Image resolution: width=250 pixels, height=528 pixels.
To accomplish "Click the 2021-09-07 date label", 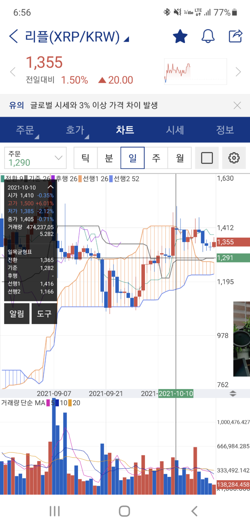I will pyautogui.click(x=54, y=393).
